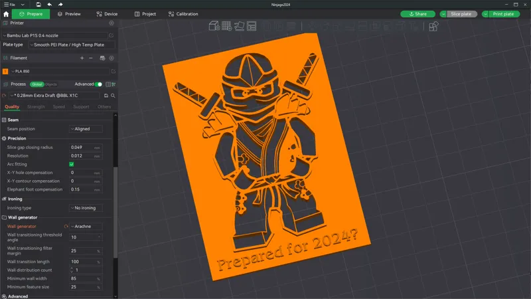Click the Add plate grid icon
The image size is (531, 299).
click(x=226, y=26)
